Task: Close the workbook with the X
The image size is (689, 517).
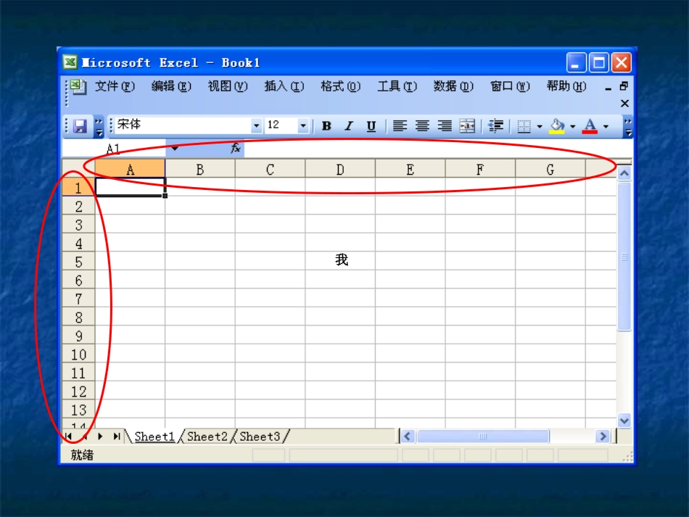Action: pyautogui.click(x=624, y=103)
